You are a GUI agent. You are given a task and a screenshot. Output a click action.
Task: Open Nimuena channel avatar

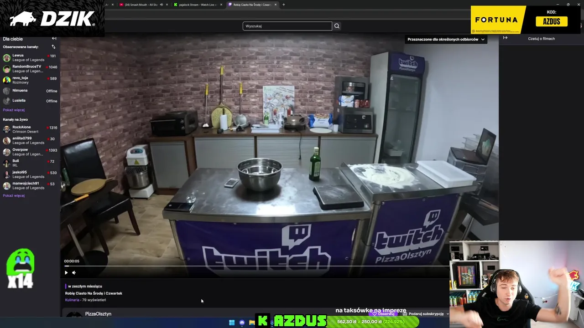(6, 91)
